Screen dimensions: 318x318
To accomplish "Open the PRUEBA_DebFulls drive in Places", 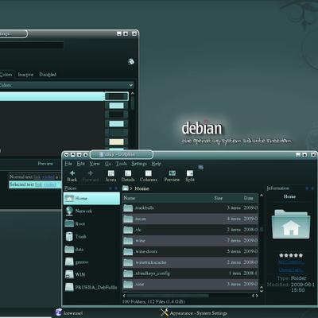I will coord(91,287).
